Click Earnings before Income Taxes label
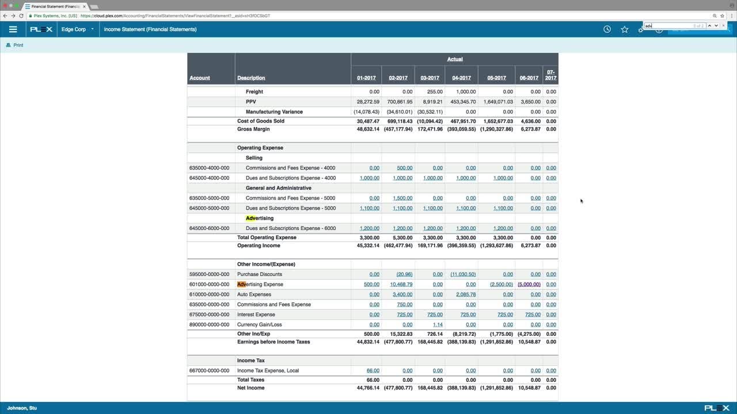Screen dimensions: 737x414 point(273,342)
